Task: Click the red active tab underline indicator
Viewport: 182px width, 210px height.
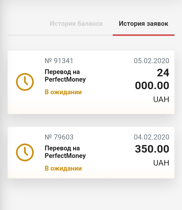Action: (144, 35)
